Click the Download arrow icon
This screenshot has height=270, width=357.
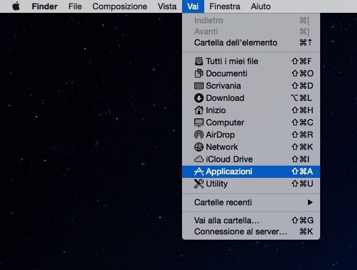199,98
